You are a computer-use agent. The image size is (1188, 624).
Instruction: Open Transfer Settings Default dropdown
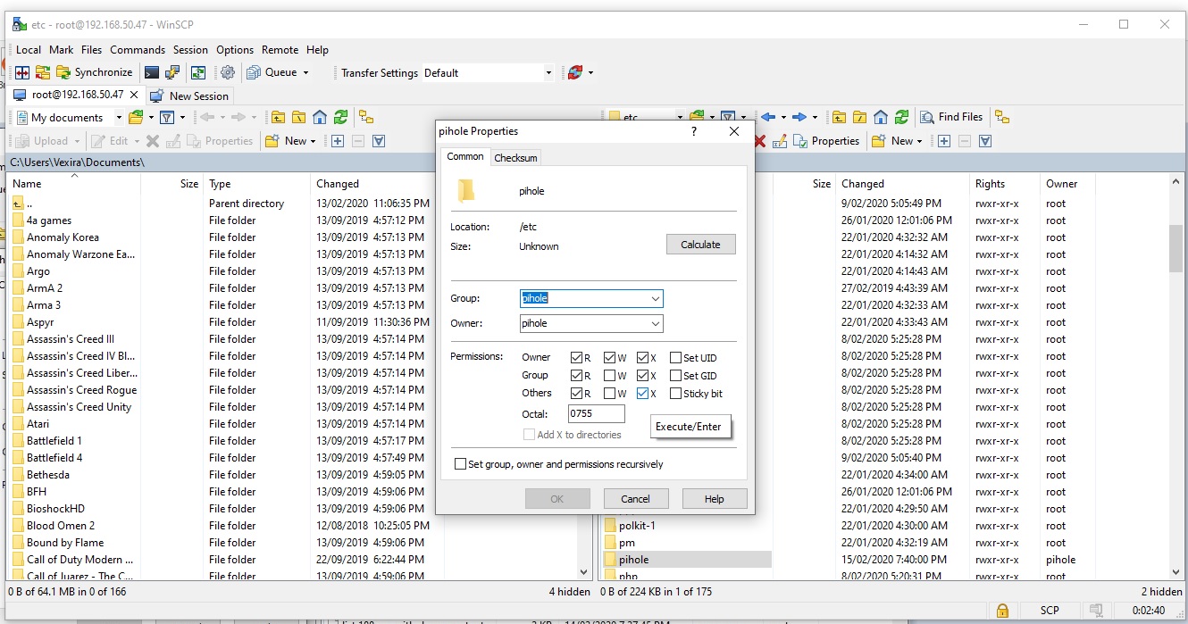coord(548,72)
